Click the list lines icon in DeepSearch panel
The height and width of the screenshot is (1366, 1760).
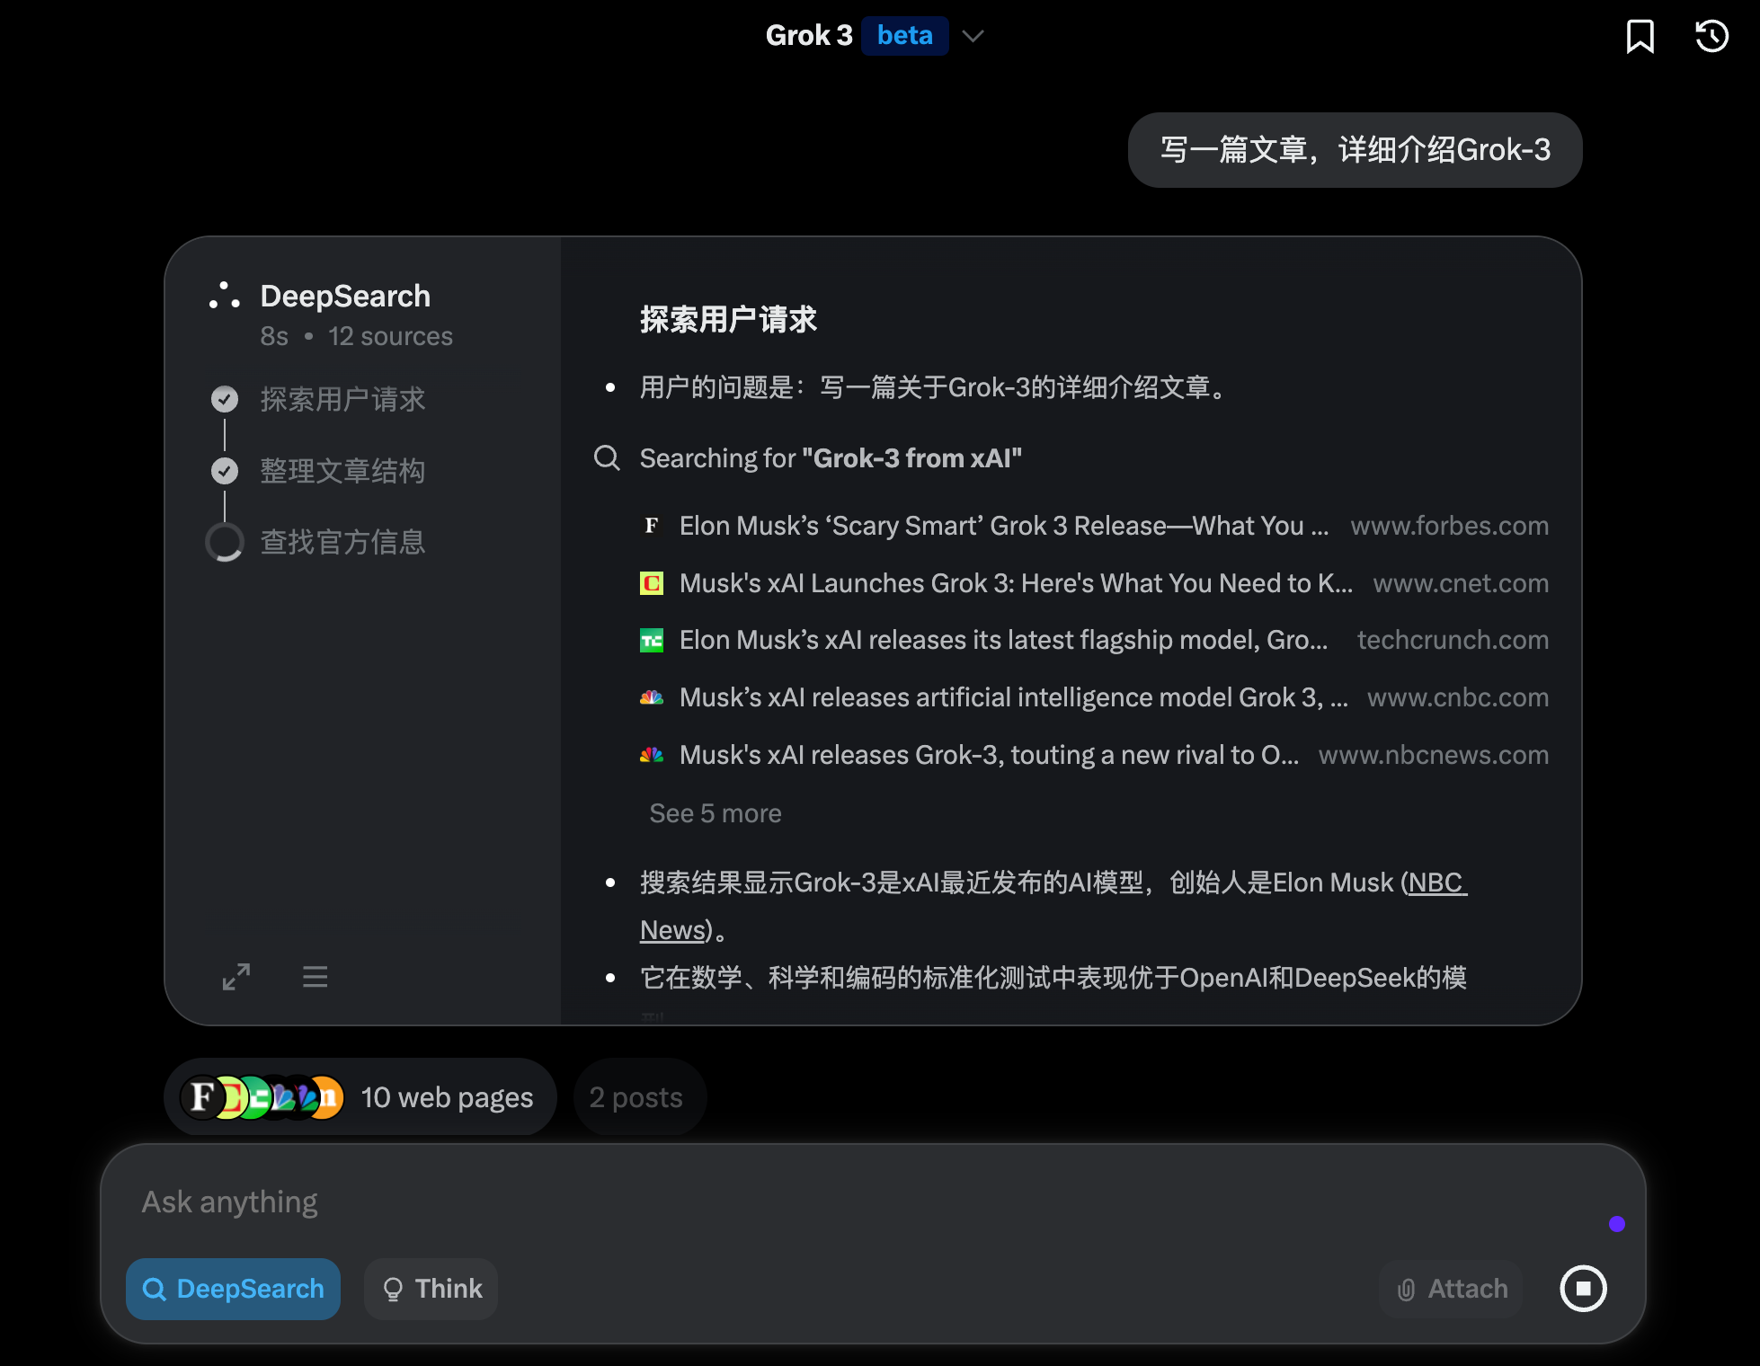[315, 977]
